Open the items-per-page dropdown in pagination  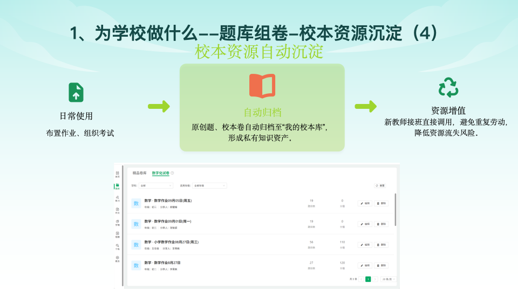pyautogui.click(x=388, y=279)
